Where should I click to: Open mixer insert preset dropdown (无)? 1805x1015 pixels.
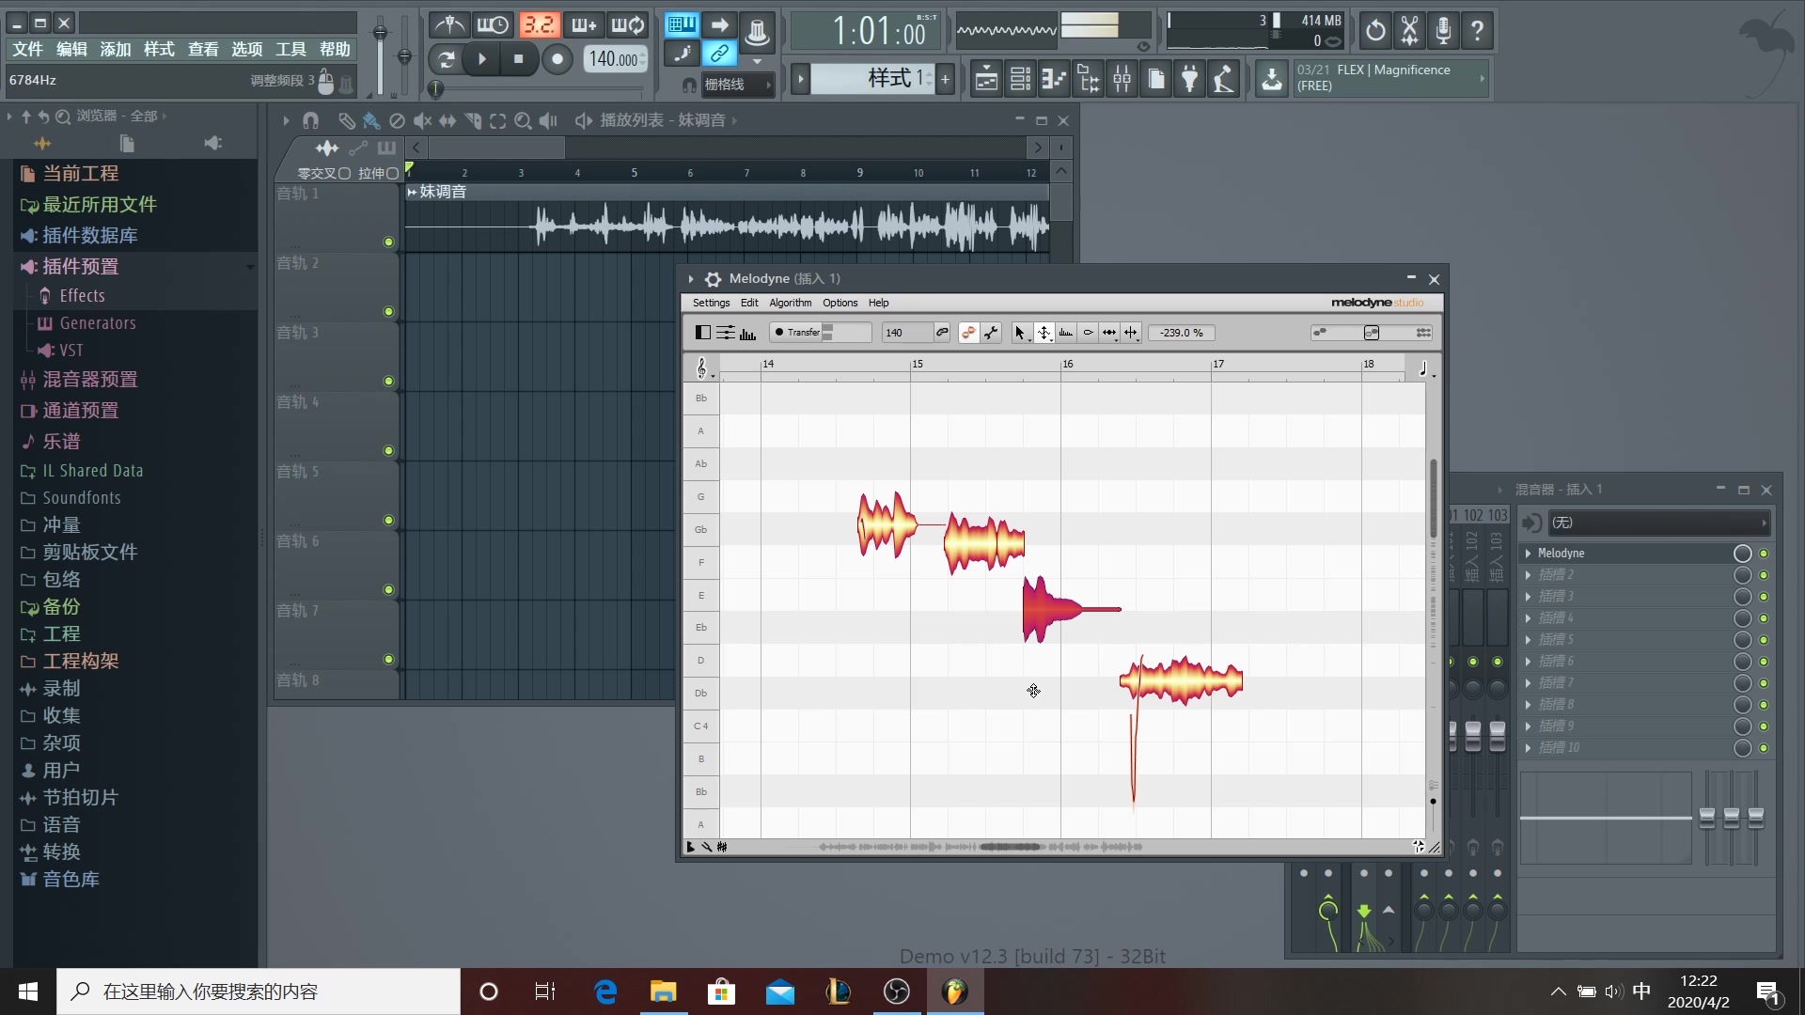coord(1658,523)
